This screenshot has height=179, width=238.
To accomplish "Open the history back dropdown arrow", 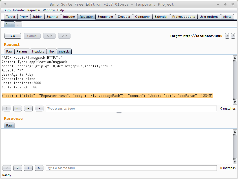I will pos(51,36).
